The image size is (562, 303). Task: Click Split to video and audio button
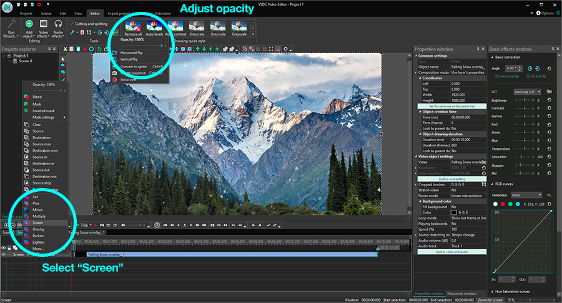tap(452, 252)
